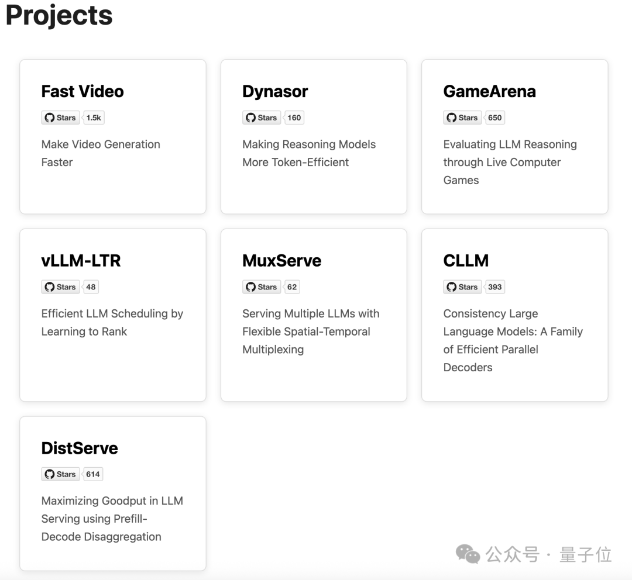Image resolution: width=632 pixels, height=580 pixels.
Task: Open the DistServe star count 614
Action: coord(92,474)
